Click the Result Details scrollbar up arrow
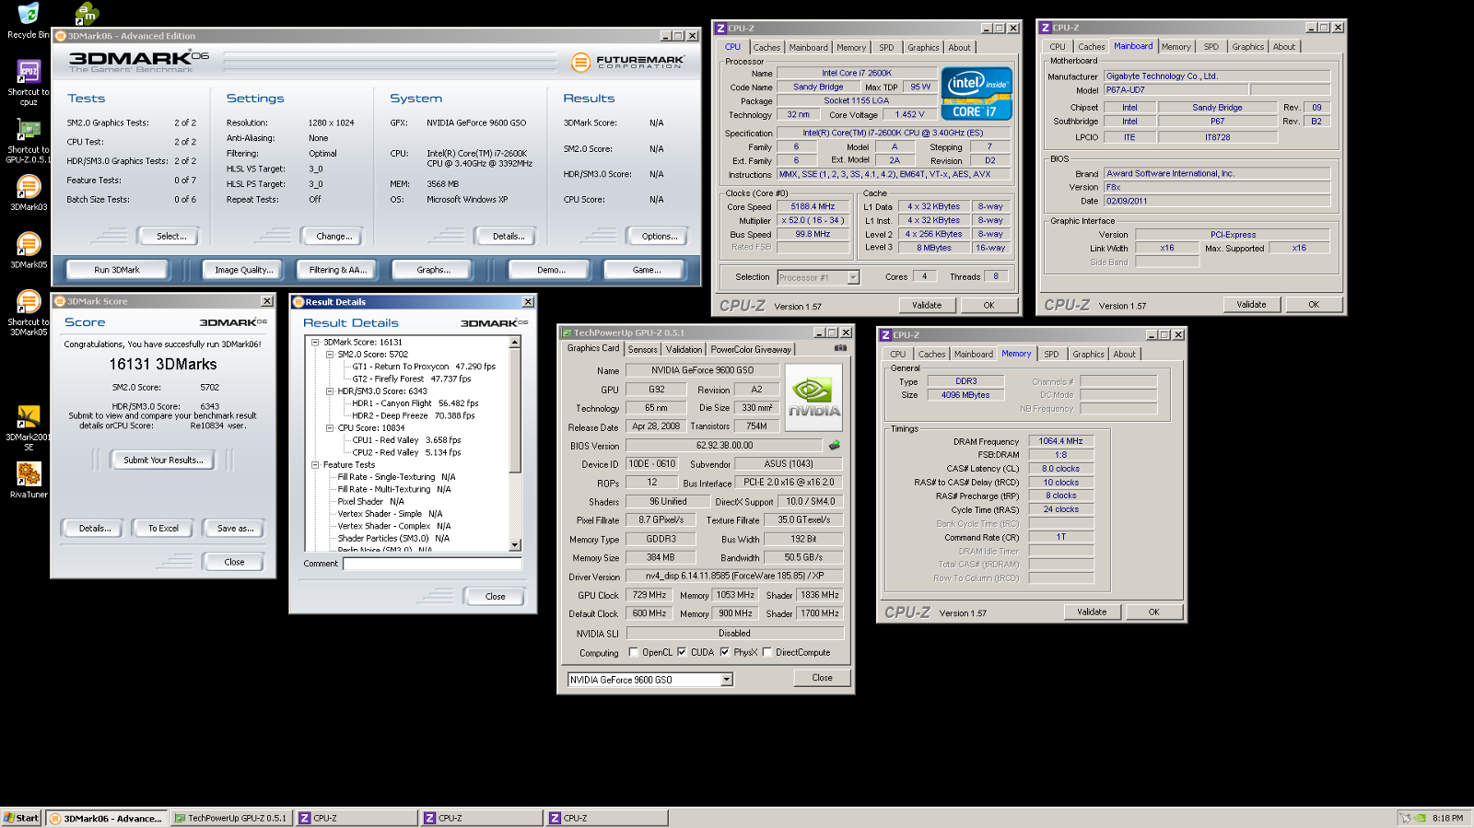Image resolution: width=1474 pixels, height=828 pixels. pyautogui.click(x=515, y=342)
